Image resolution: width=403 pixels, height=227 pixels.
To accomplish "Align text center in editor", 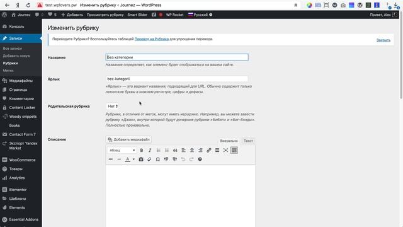I will pos(192,150).
